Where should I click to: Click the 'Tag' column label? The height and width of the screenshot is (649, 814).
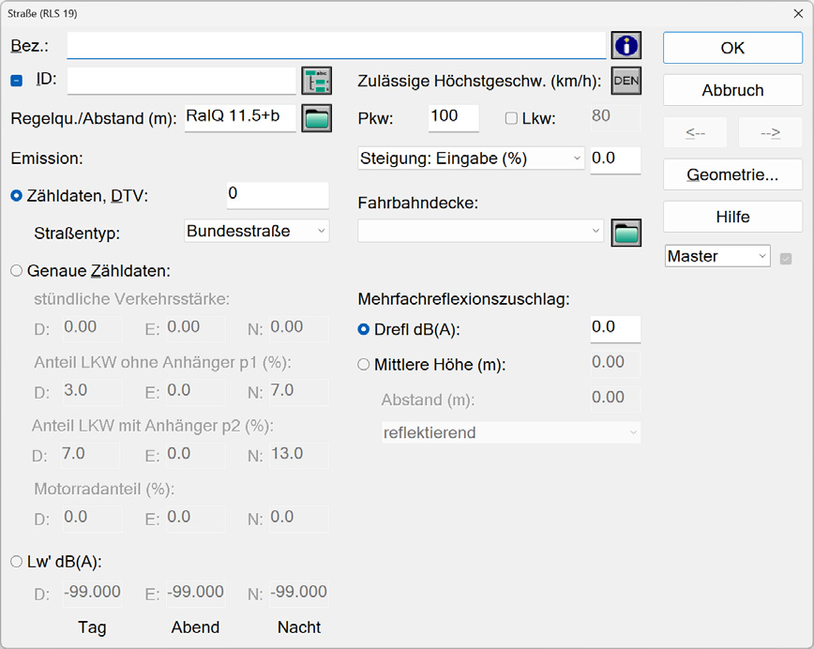click(x=92, y=627)
